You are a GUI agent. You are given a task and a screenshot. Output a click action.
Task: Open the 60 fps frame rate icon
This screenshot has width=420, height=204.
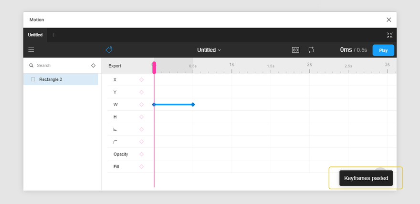pyautogui.click(x=295, y=50)
